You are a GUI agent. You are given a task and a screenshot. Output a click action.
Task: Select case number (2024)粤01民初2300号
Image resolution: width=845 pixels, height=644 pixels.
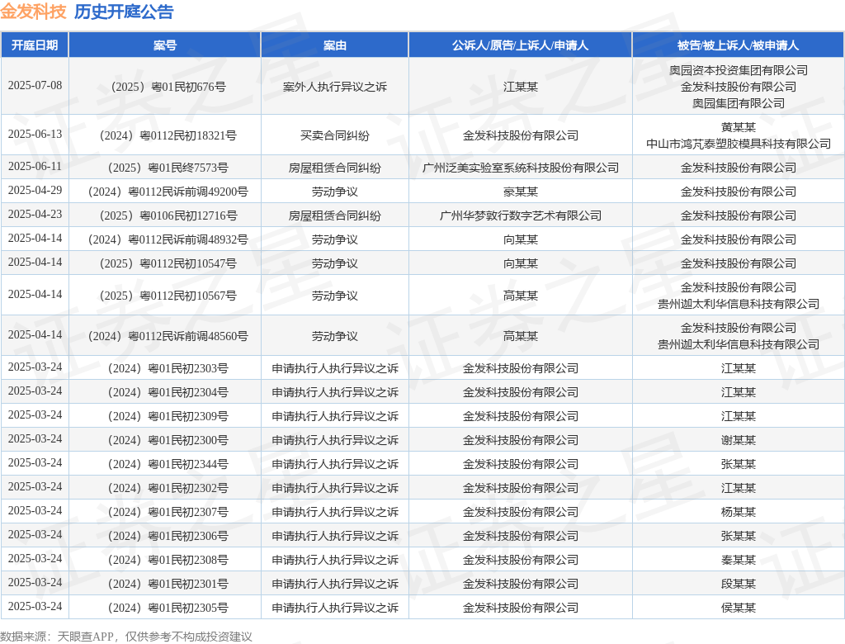click(168, 440)
